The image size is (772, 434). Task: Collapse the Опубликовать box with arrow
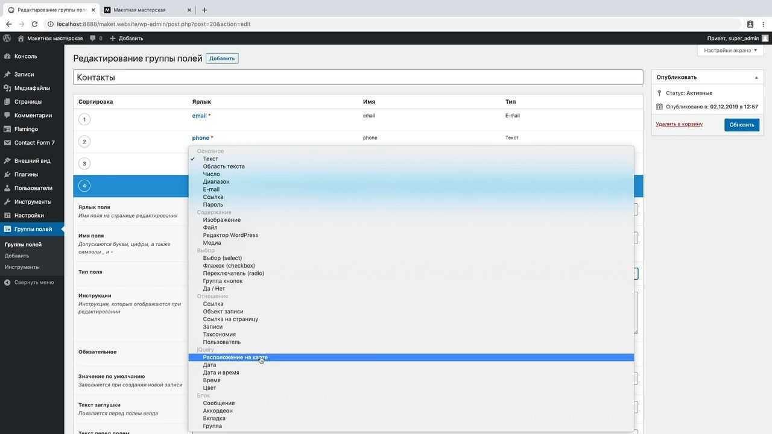tap(756, 77)
